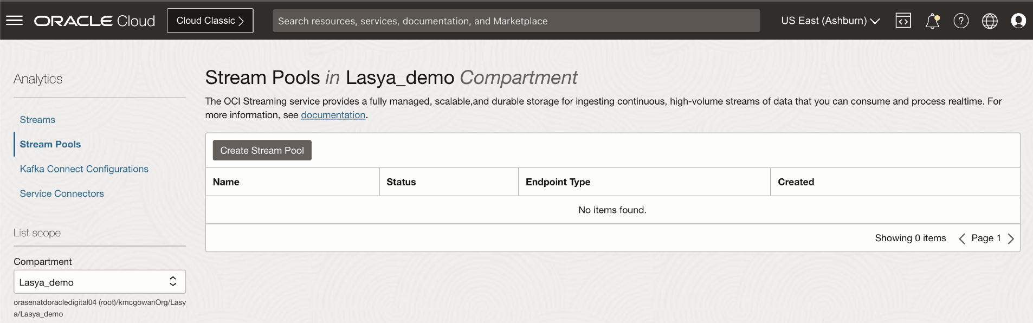The height and width of the screenshot is (323, 1033).
Task: Open the help question mark icon
Action: [961, 21]
